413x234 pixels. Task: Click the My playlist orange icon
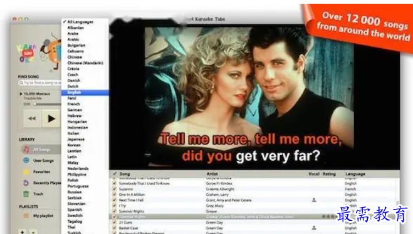click(26, 216)
